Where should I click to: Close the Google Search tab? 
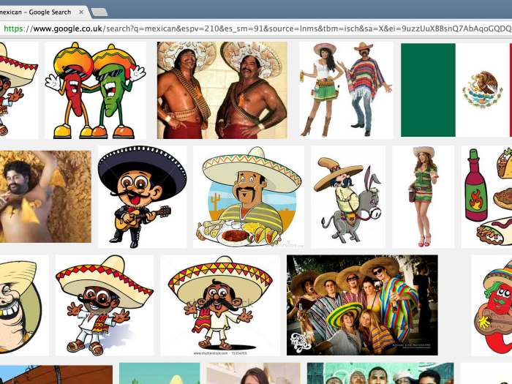click(x=81, y=12)
